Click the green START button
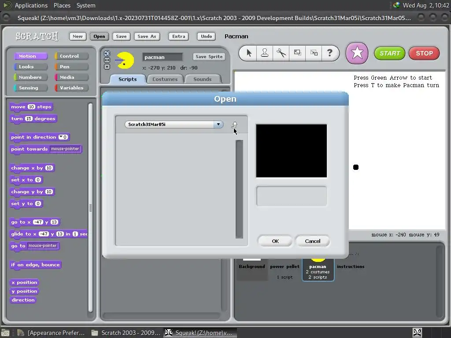 click(390, 53)
